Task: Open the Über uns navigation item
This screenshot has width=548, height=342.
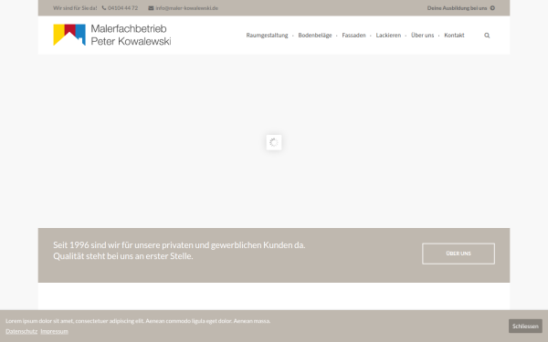Action: (422, 36)
